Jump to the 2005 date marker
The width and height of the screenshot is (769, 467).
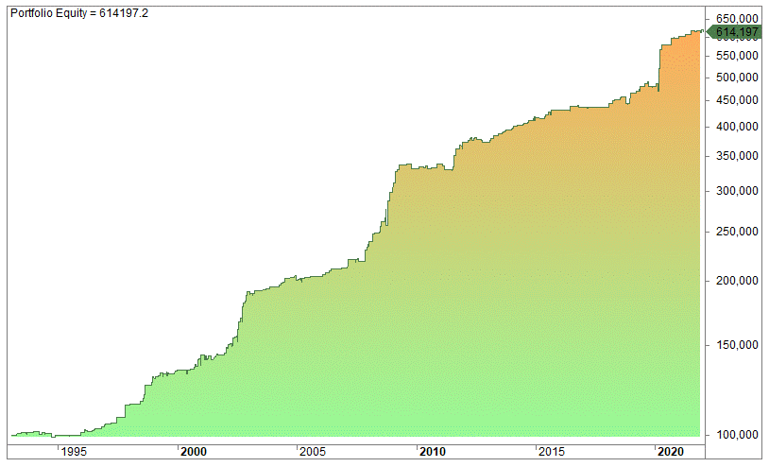click(314, 451)
